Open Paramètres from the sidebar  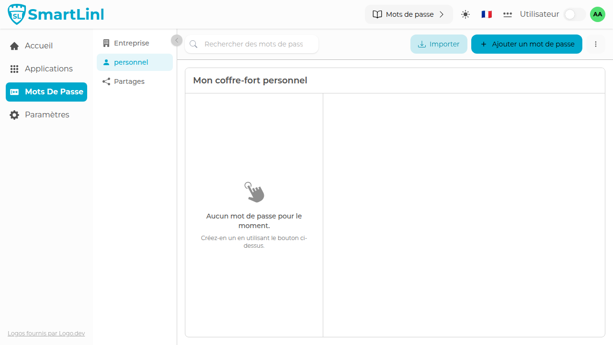[46, 115]
